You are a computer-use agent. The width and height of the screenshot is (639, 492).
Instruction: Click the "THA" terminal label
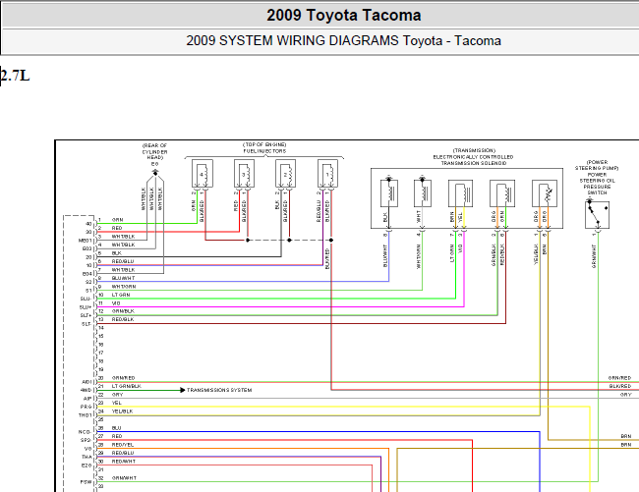click(87, 457)
